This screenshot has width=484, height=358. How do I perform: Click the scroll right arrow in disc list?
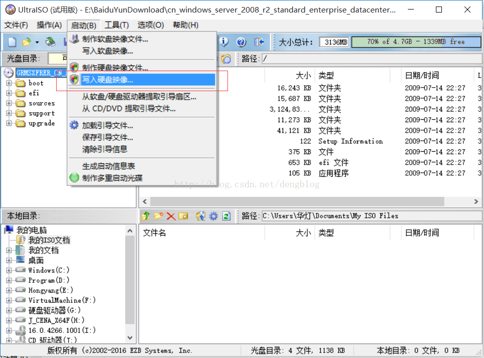click(x=476, y=201)
